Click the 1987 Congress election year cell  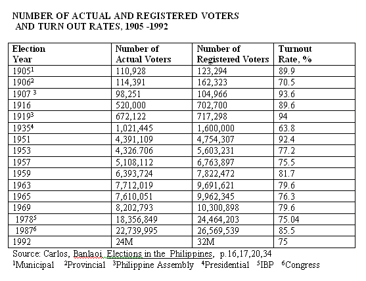pos(60,230)
